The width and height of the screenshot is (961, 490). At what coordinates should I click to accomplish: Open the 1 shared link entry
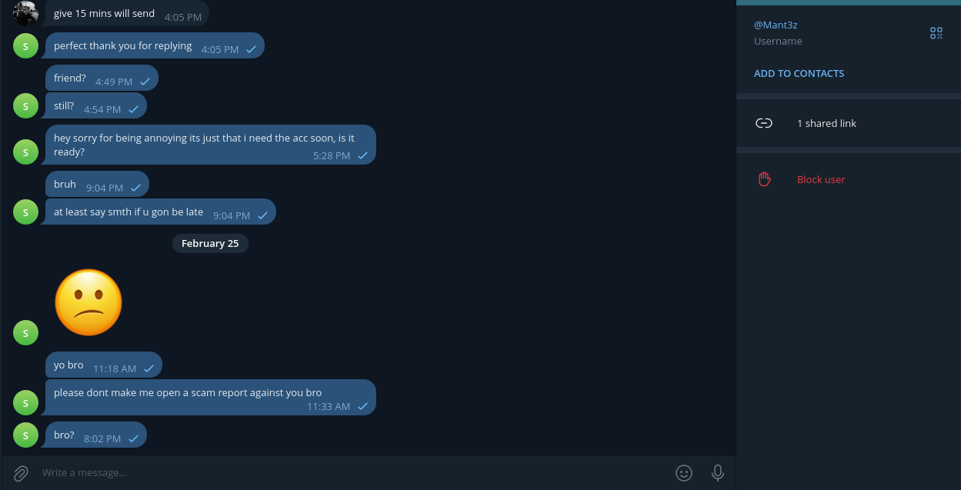click(826, 123)
